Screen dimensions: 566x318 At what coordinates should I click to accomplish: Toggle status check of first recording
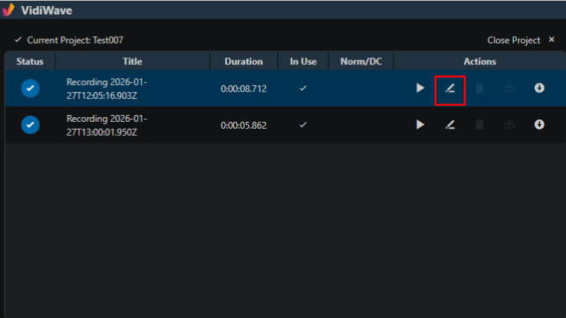(31, 88)
